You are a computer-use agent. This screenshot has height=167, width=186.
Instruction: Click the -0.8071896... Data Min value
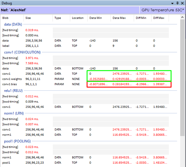click(98, 84)
